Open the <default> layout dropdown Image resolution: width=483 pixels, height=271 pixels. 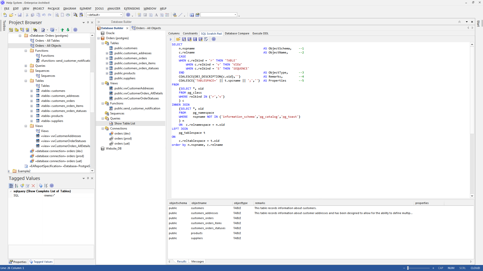121,15
